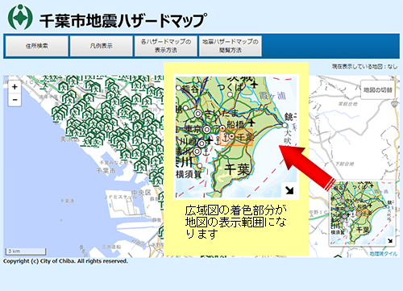Click the small overview map in the corner
This screenshot has width=403, height=291.
coord(362,213)
